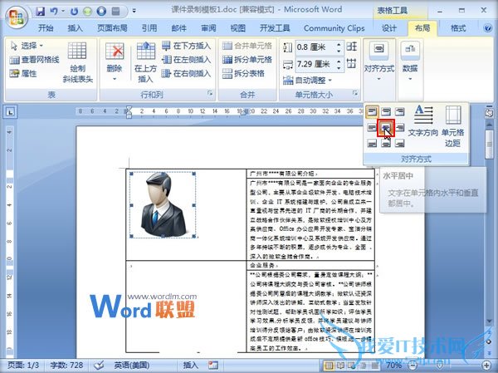Customize quick access toolbar dropdown
Viewport: 498px width, 373px height.
click(x=134, y=12)
